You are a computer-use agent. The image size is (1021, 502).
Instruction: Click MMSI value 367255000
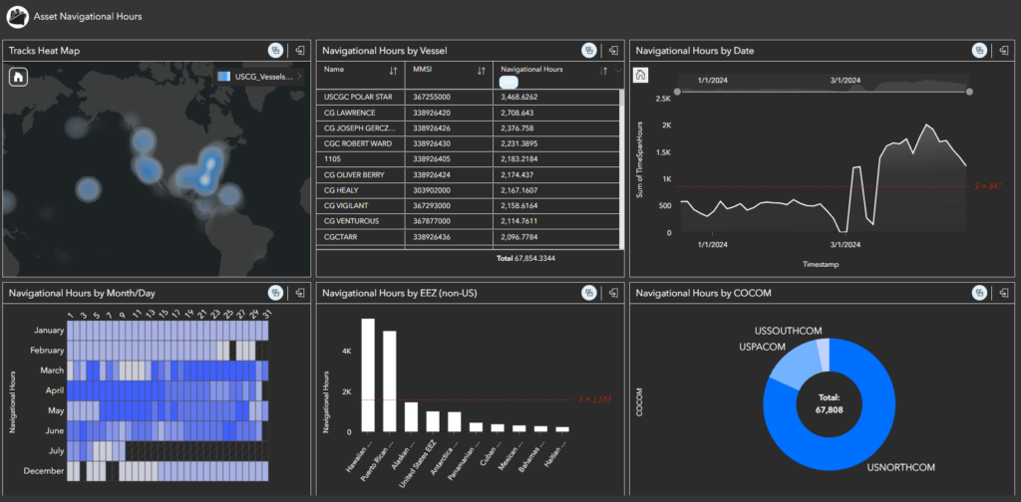tap(432, 97)
